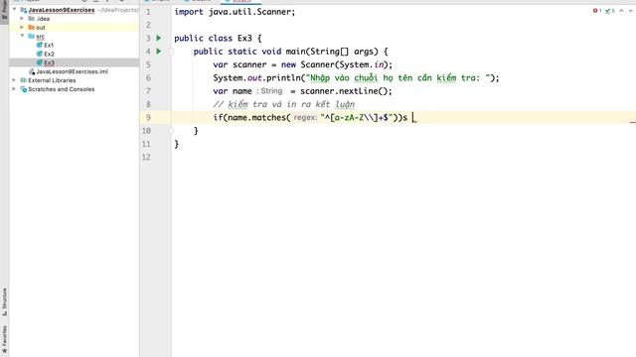The width and height of the screenshot is (636, 357).
Task: Click the src source folder icon
Action: click(31, 37)
